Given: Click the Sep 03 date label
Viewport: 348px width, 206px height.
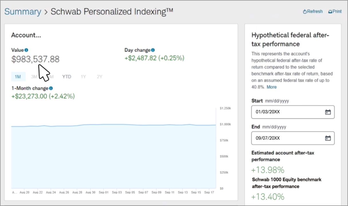Looking at the screenshot, I should tap(117, 193).
